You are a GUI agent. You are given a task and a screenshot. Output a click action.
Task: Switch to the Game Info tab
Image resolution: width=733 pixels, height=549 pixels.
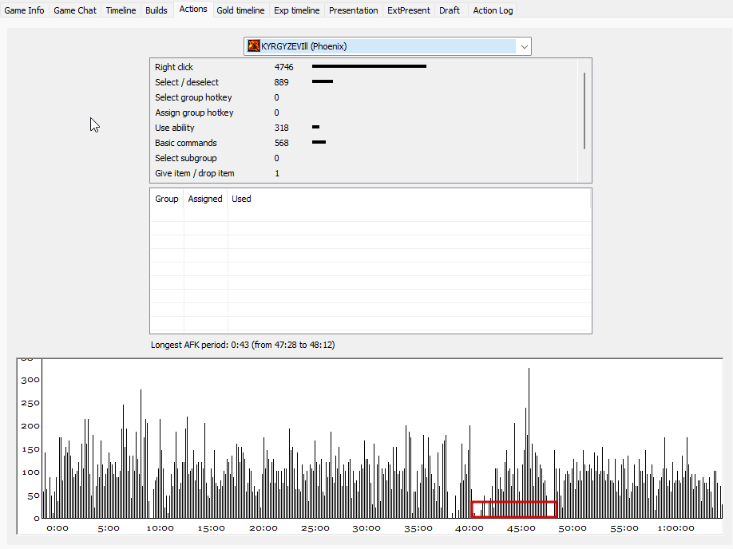(24, 10)
